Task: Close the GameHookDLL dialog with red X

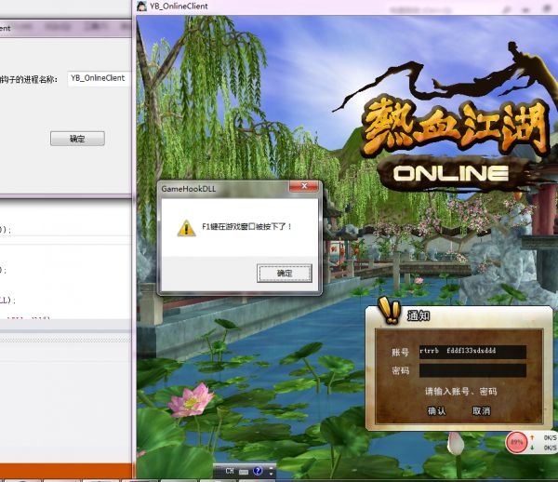Action: coord(303,188)
